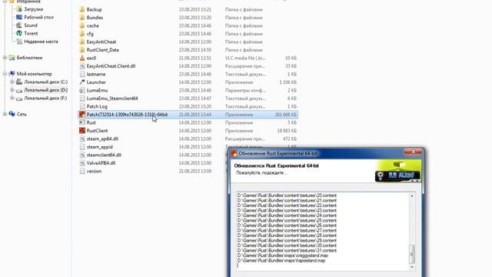Click the Rust application icon
The image size is (492, 277).
(x=82, y=122)
